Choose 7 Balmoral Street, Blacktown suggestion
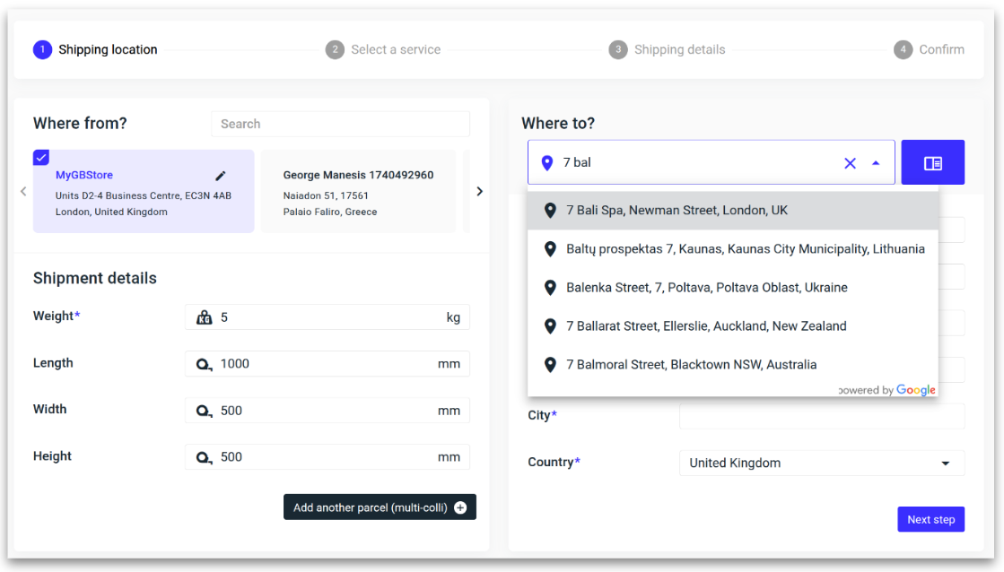The width and height of the screenshot is (1004, 572). tap(691, 365)
